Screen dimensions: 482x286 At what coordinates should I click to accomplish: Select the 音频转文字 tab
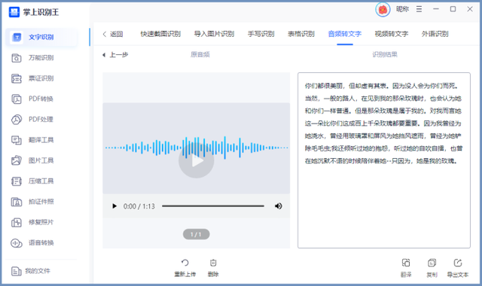(x=345, y=34)
